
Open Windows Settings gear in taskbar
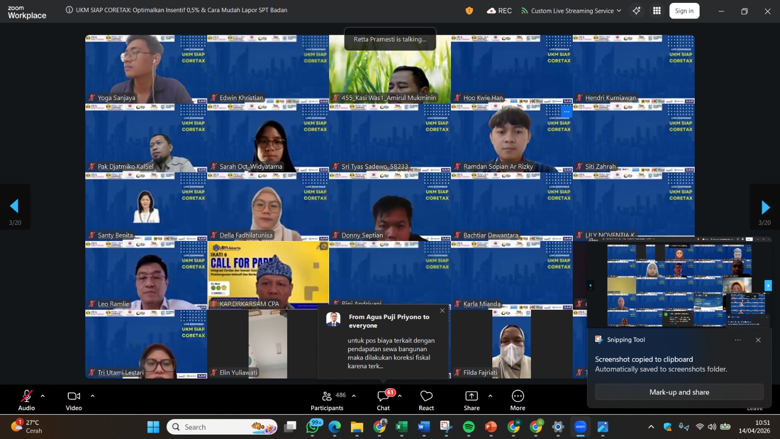tap(558, 427)
